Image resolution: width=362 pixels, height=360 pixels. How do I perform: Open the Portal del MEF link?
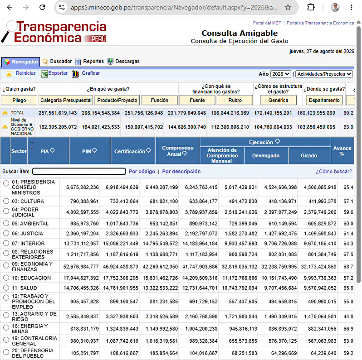point(267,23)
